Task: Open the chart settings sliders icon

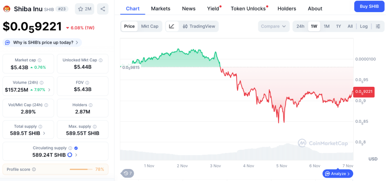Action: [x=378, y=26]
